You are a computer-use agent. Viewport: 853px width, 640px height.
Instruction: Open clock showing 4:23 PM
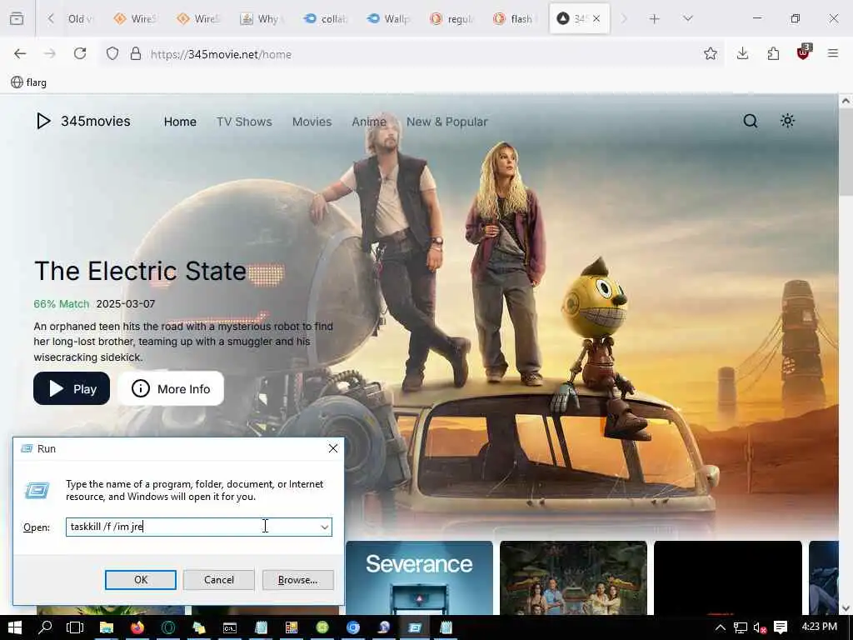click(x=820, y=627)
